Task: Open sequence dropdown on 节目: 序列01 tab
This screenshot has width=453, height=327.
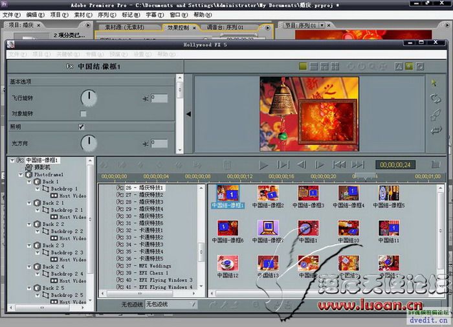Action: tap(322, 25)
